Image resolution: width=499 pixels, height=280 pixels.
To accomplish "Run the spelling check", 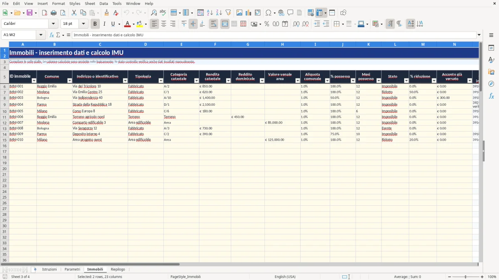I will point(163,13).
